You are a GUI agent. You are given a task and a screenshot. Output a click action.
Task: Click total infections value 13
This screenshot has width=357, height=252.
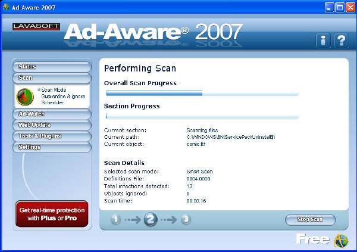(189, 186)
